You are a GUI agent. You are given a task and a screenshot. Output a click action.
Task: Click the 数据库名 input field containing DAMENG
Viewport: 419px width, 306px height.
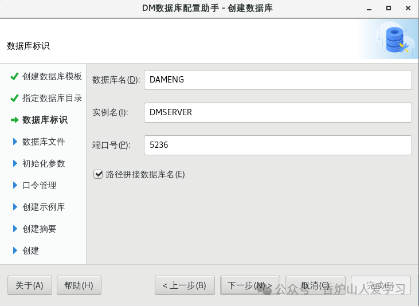coord(277,80)
